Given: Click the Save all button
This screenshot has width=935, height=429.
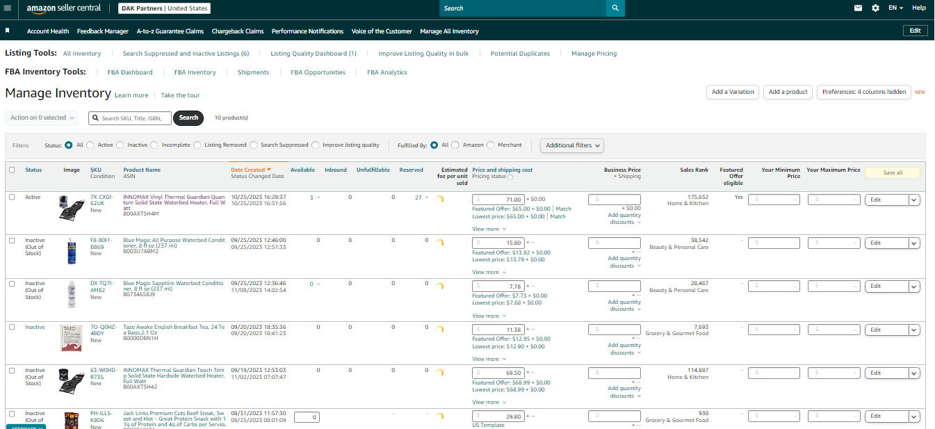Looking at the screenshot, I should [893, 172].
